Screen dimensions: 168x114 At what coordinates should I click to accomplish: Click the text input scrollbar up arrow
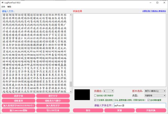pos(71,15)
